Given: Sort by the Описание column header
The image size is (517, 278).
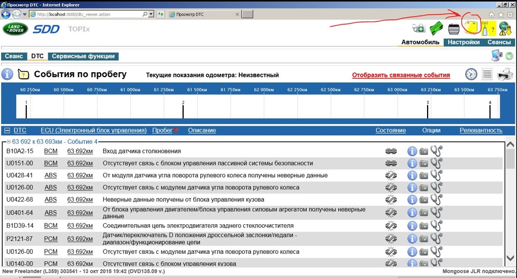Looking at the screenshot, I should 202,130.
